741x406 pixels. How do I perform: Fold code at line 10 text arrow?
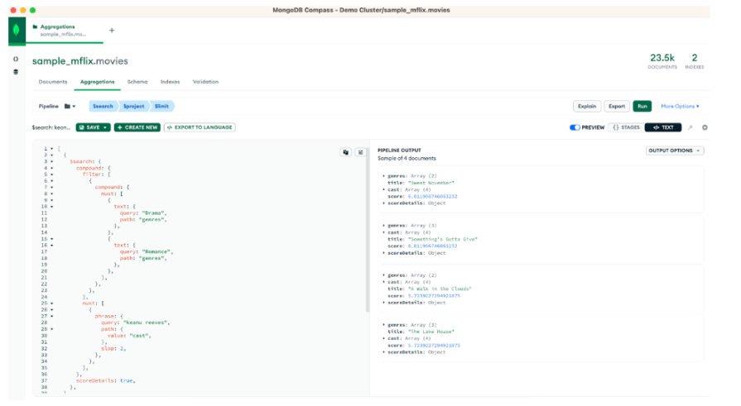[x=52, y=207]
